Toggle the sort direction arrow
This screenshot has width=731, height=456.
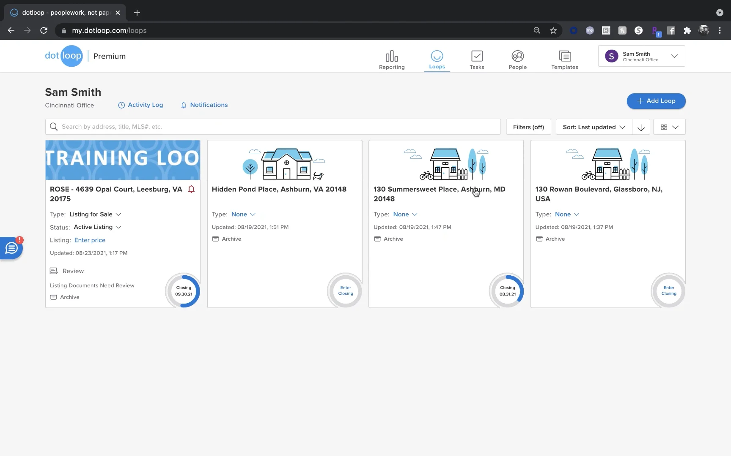tap(641, 127)
